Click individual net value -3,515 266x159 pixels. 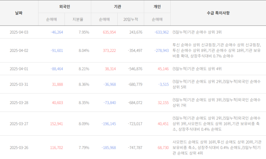[163, 84]
